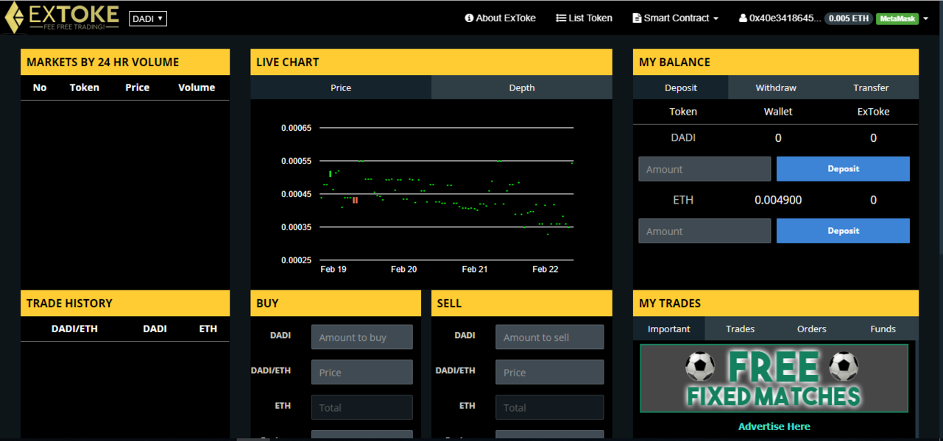Click the info icon beside About ExToke
This screenshot has width=943, height=441.
click(469, 18)
